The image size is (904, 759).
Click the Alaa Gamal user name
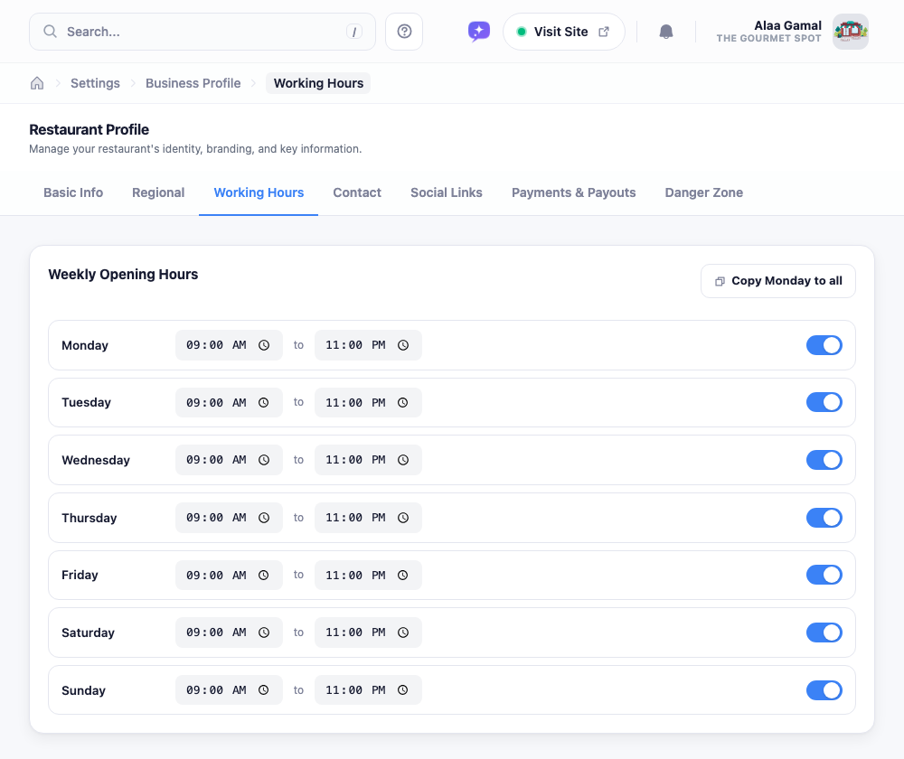click(x=787, y=25)
